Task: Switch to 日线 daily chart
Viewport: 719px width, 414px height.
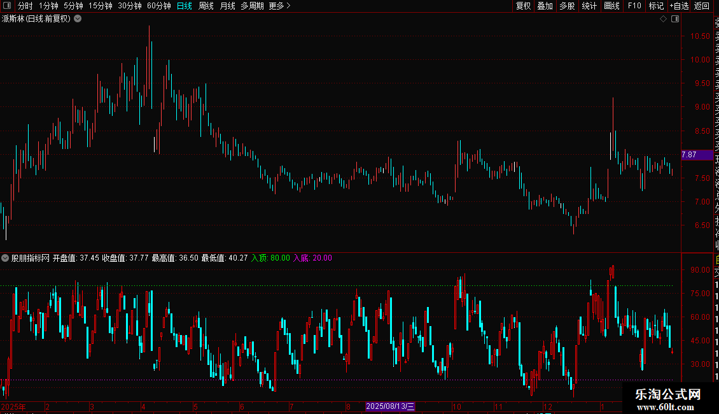Action: click(185, 6)
